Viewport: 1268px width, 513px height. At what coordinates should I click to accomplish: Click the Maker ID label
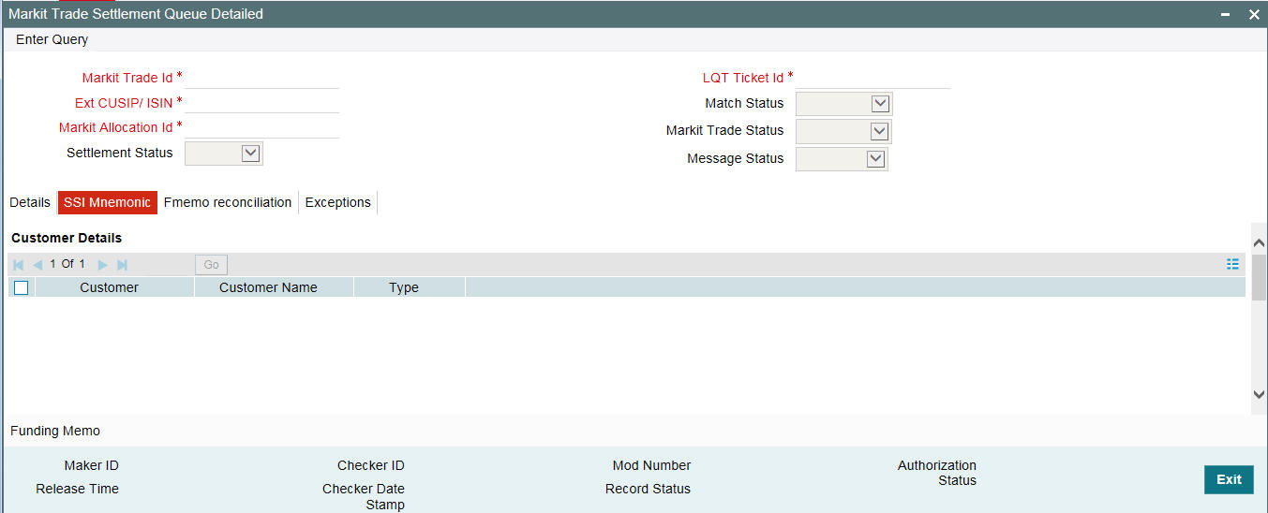click(x=92, y=465)
